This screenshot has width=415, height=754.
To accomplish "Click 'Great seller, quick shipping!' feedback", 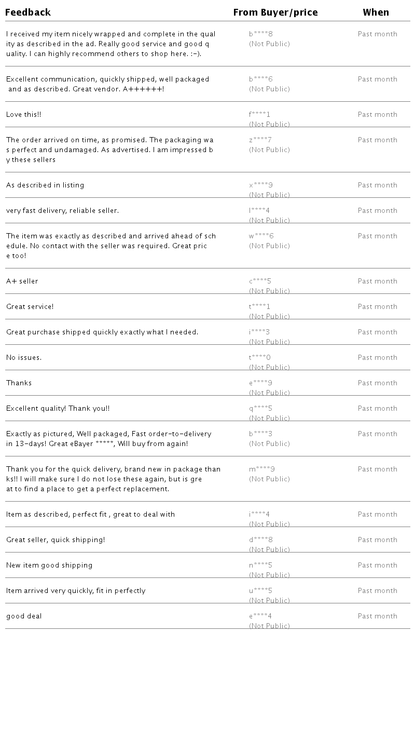I will [56, 540].
